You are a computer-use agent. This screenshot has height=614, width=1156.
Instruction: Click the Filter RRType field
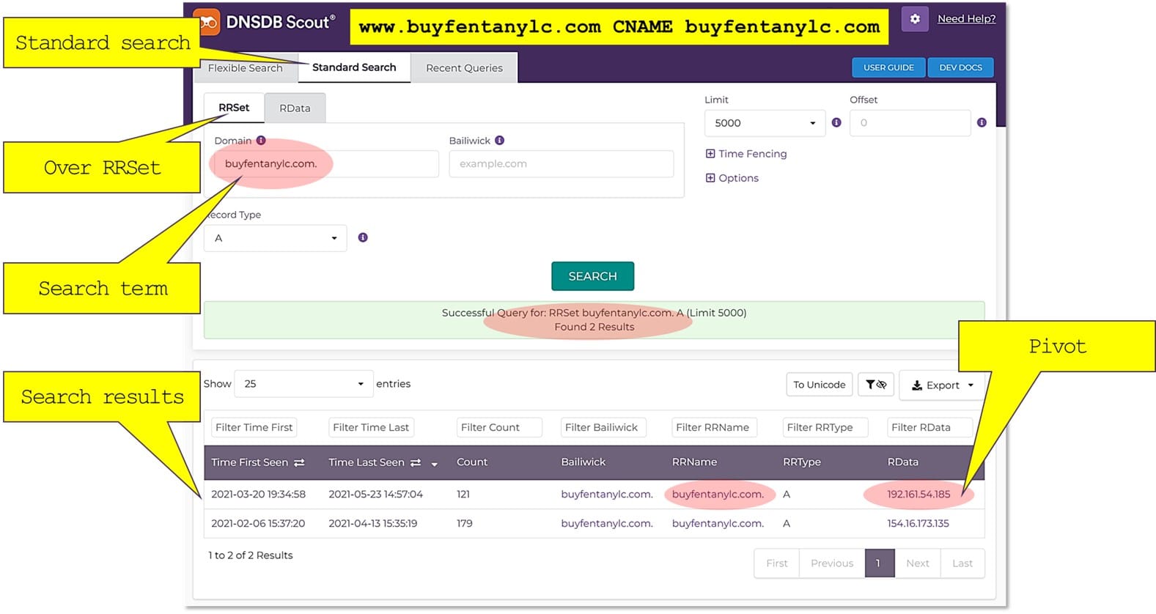point(825,428)
